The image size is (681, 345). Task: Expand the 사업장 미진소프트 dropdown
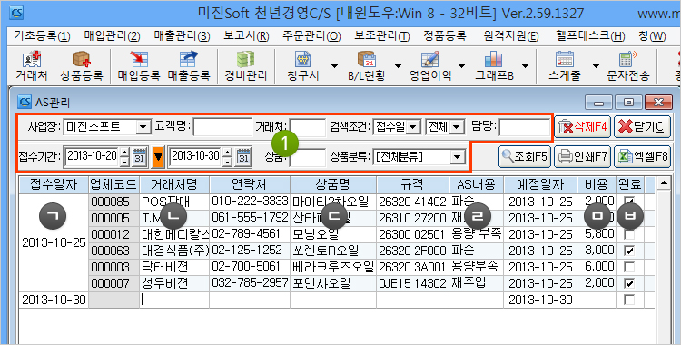pyautogui.click(x=142, y=127)
